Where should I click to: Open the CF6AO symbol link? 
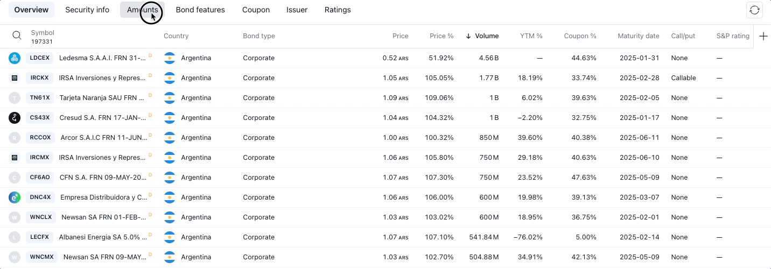[40, 178]
